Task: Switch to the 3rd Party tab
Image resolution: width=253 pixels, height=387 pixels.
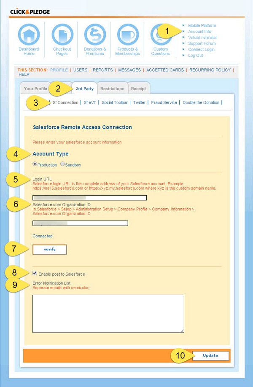Action: tap(85, 89)
